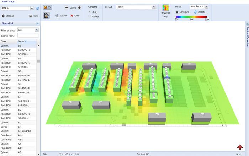Viewport: 249px width, 156px height.
Task: Open the Thermal Map icon
Action: click(166, 8)
